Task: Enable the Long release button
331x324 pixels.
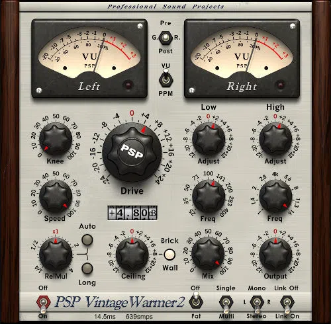Action: [87, 268]
